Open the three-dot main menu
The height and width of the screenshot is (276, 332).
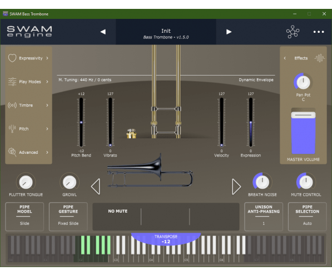pos(319,32)
